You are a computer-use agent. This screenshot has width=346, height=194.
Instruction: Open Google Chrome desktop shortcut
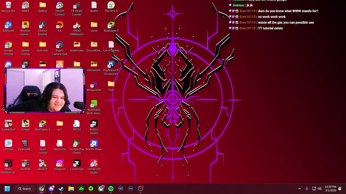[8, 48]
